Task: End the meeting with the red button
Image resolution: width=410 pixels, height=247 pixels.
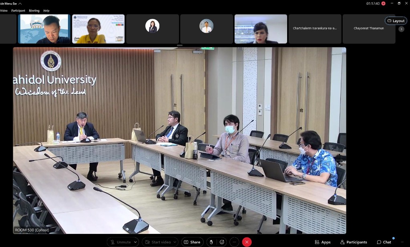Action: (247, 242)
